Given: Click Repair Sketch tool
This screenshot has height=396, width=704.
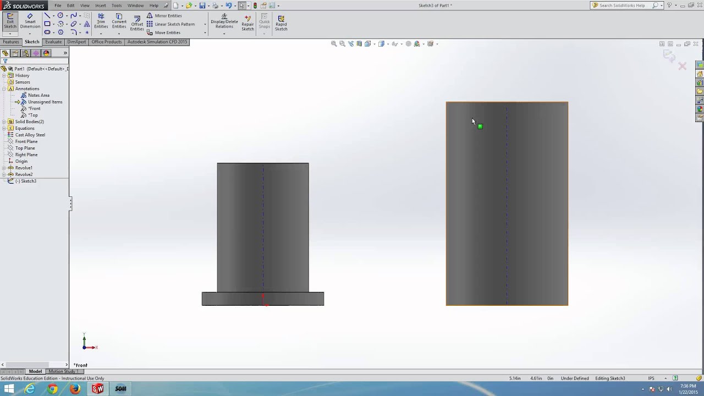Looking at the screenshot, I should coord(248,22).
